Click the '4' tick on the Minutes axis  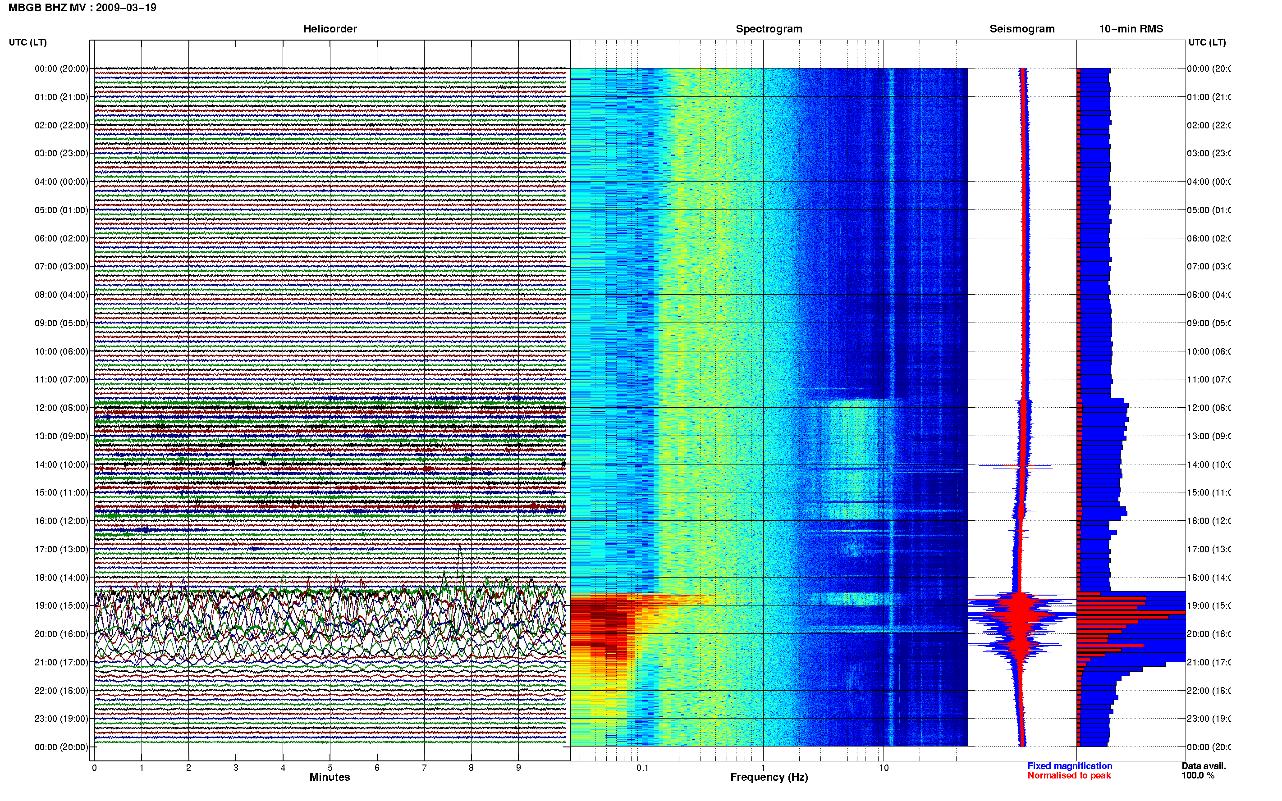283,768
